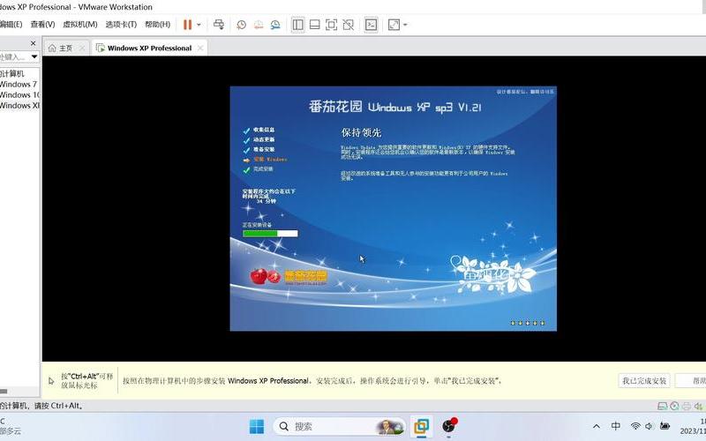
Task: Select Windows 7 in the library list
Action: tap(19, 84)
